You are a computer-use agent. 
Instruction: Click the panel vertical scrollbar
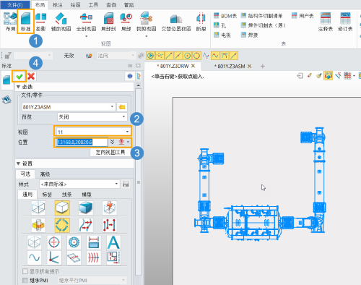pos(138,182)
